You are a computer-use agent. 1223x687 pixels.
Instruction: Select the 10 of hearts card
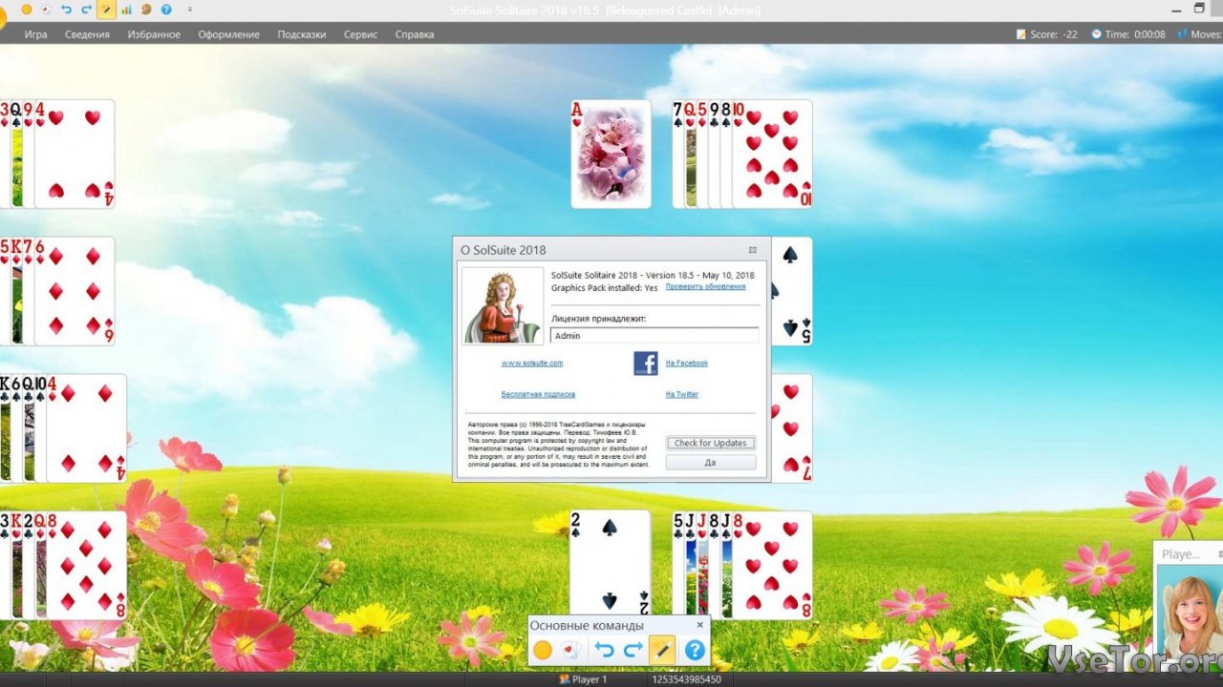(772, 154)
